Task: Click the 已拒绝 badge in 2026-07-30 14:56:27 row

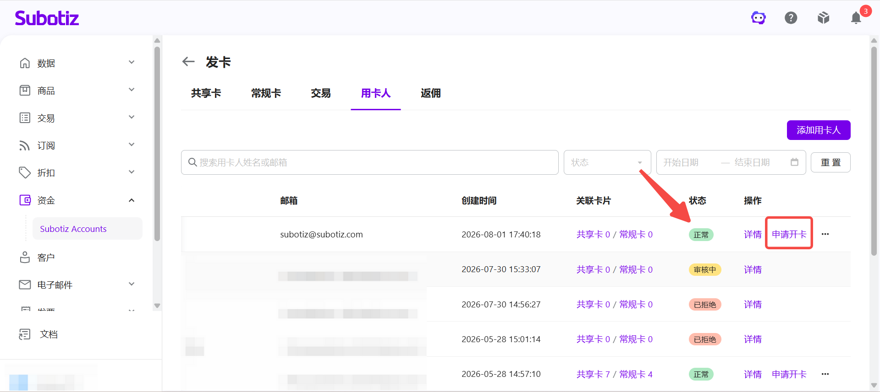Action: click(705, 304)
